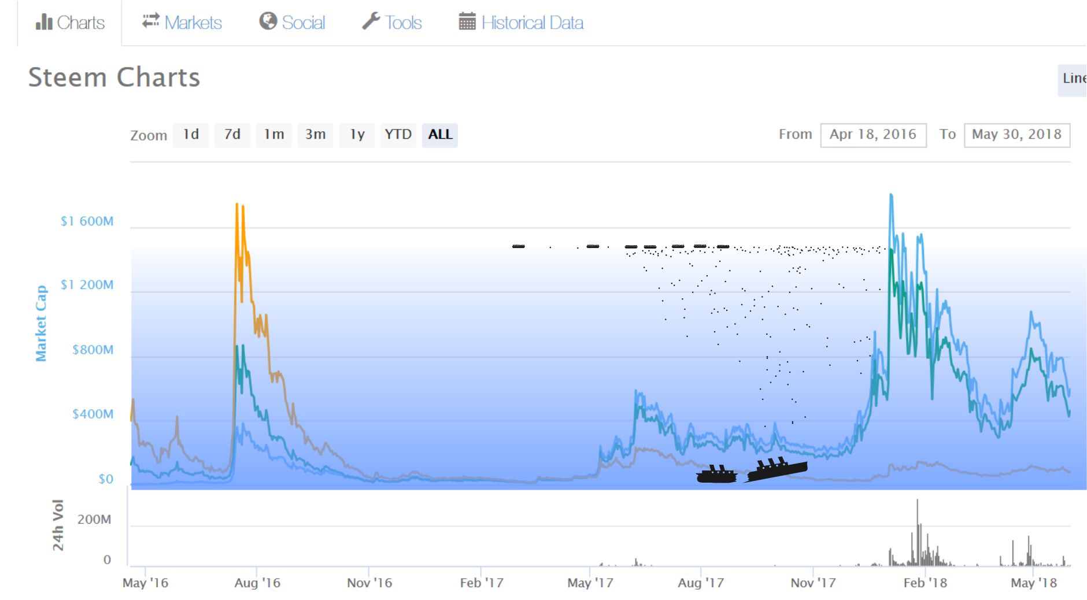Select the YTD zoom range

click(398, 135)
